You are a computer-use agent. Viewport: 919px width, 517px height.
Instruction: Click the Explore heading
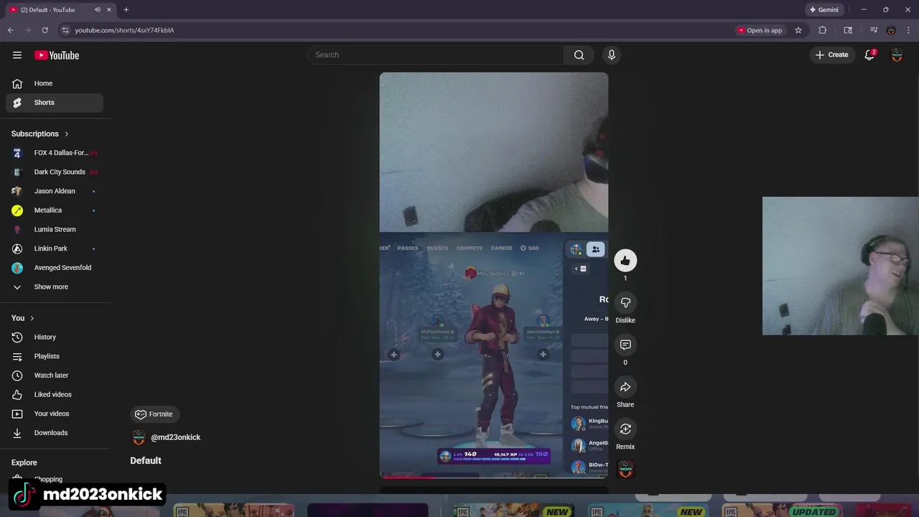(x=24, y=462)
